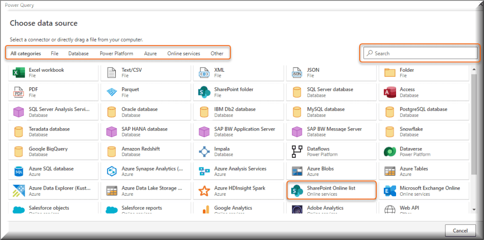The image size is (484, 240).
Task: Pick SQL Server Analysis Services cube icon
Action: [x=18, y=112]
